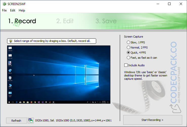
Task: Click the Refresh button
Action: click(16, 121)
